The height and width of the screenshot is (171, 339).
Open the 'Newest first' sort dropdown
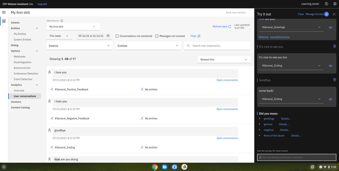click(224, 59)
